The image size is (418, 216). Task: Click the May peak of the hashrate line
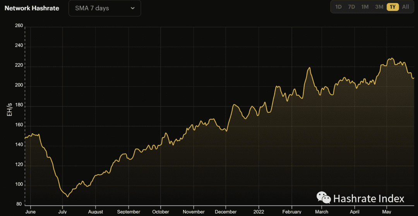392,58
